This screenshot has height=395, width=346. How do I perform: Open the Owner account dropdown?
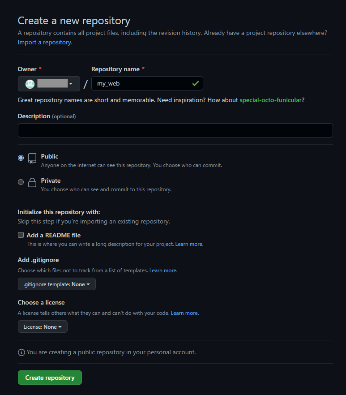coord(49,84)
